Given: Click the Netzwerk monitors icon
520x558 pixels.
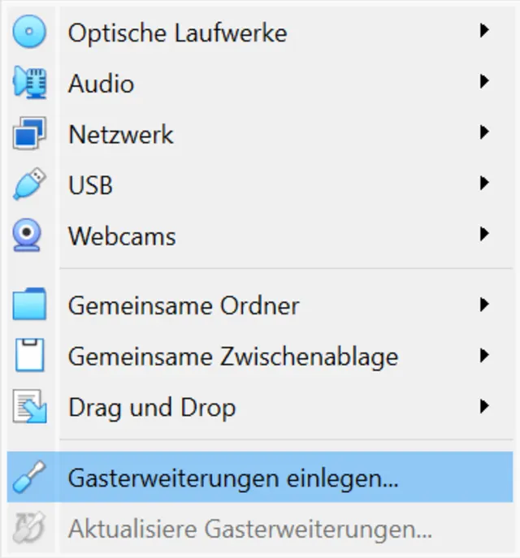Looking at the screenshot, I should coord(29,134).
